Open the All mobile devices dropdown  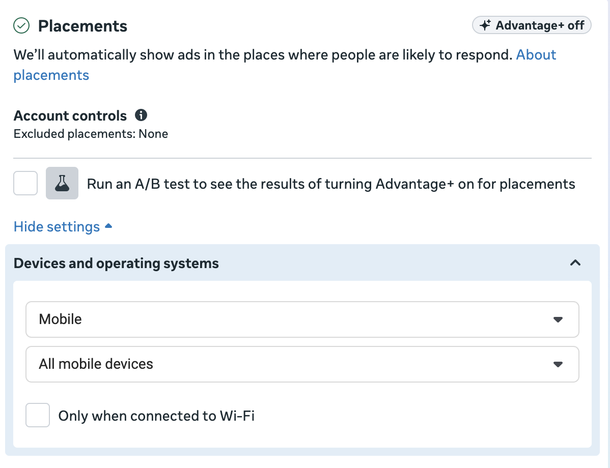(302, 364)
